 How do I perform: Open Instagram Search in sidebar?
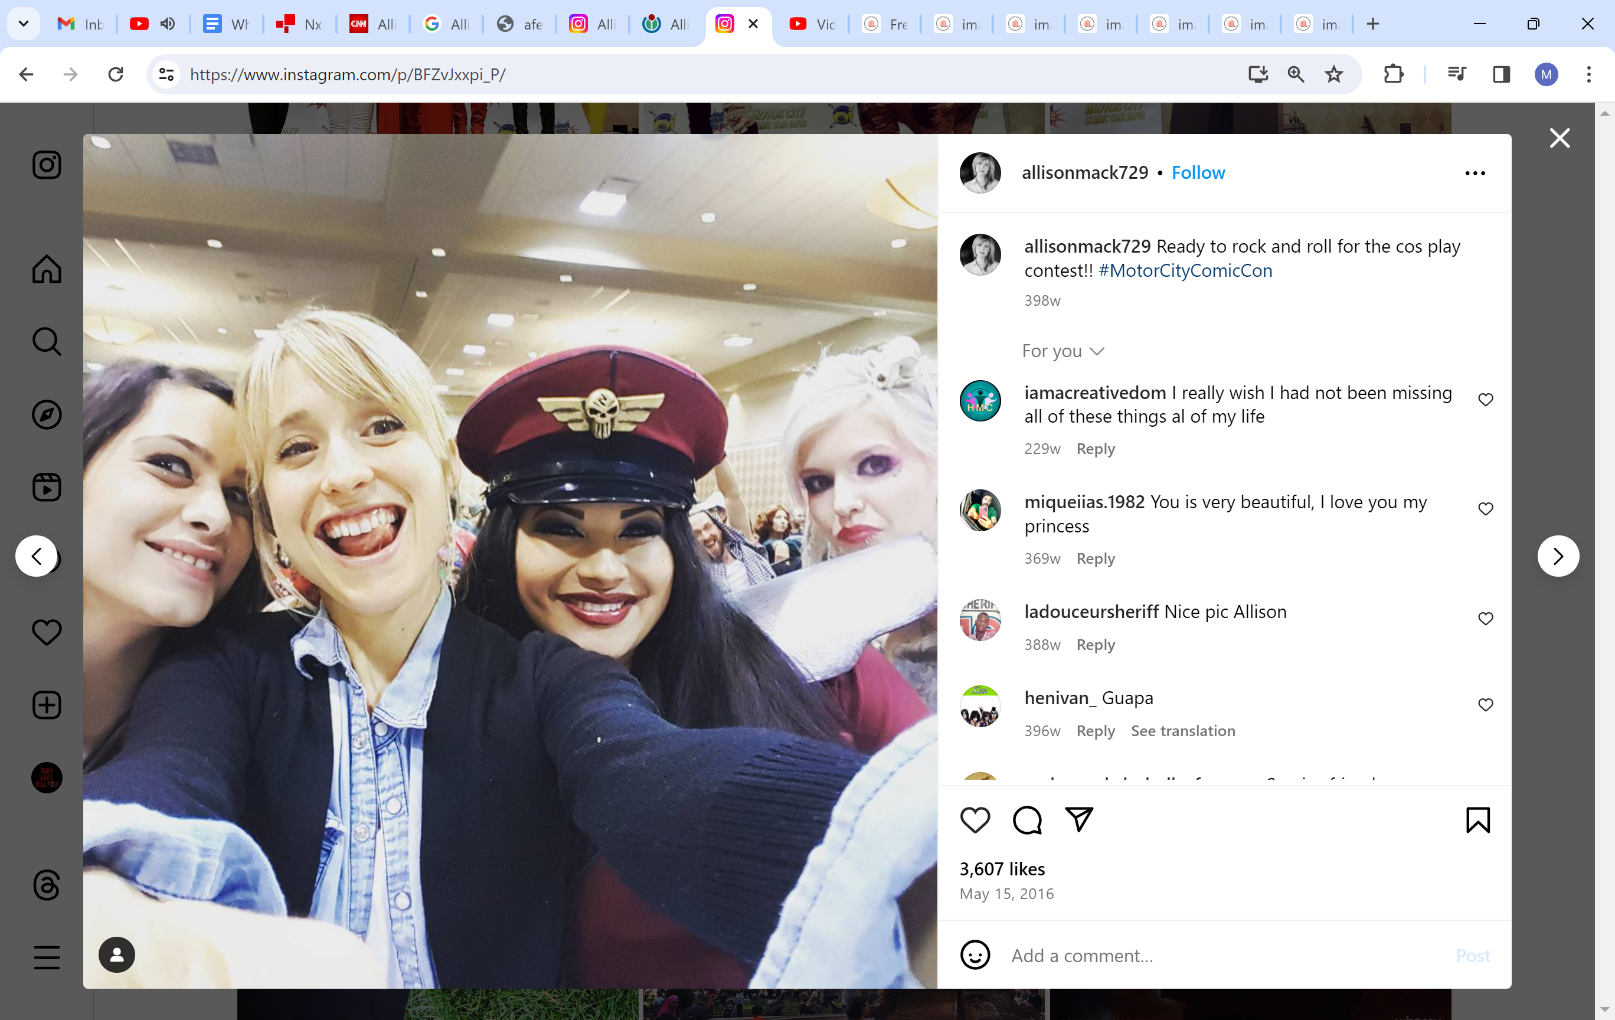46,341
